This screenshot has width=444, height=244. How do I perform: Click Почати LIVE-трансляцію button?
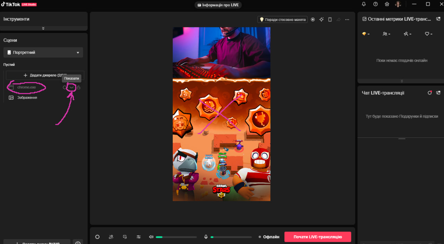318,237
